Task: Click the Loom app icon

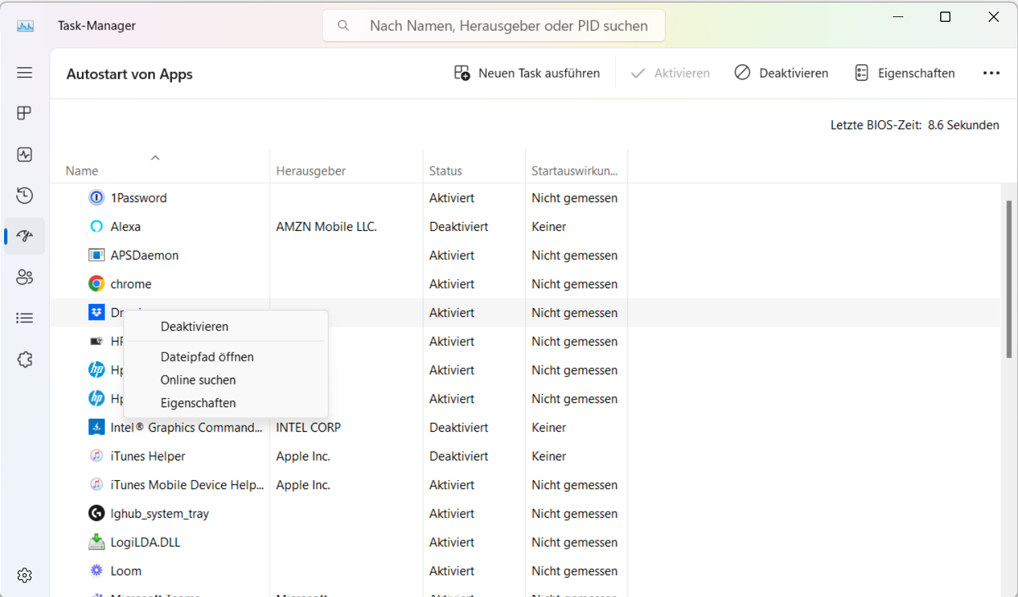Action: pyautogui.click(x=97, y=570)
